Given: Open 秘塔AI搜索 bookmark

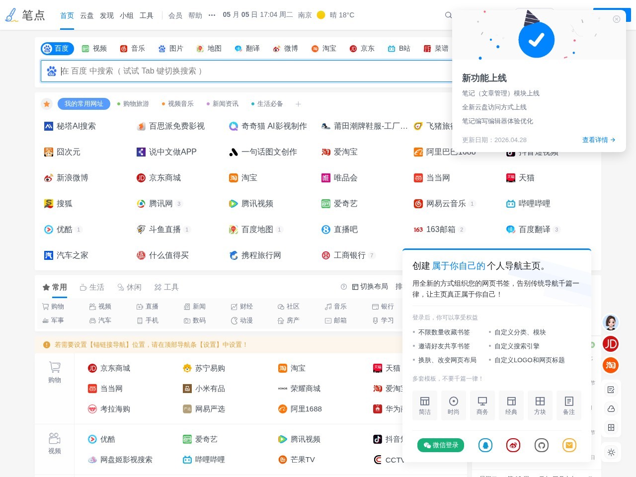Looking at the screenshot, I should point(70,126).
